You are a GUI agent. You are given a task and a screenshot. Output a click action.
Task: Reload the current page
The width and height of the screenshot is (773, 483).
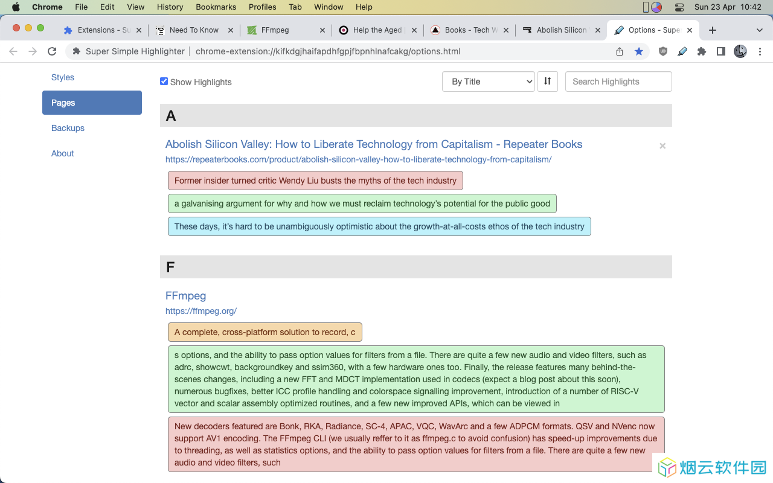tap(52, 51)
